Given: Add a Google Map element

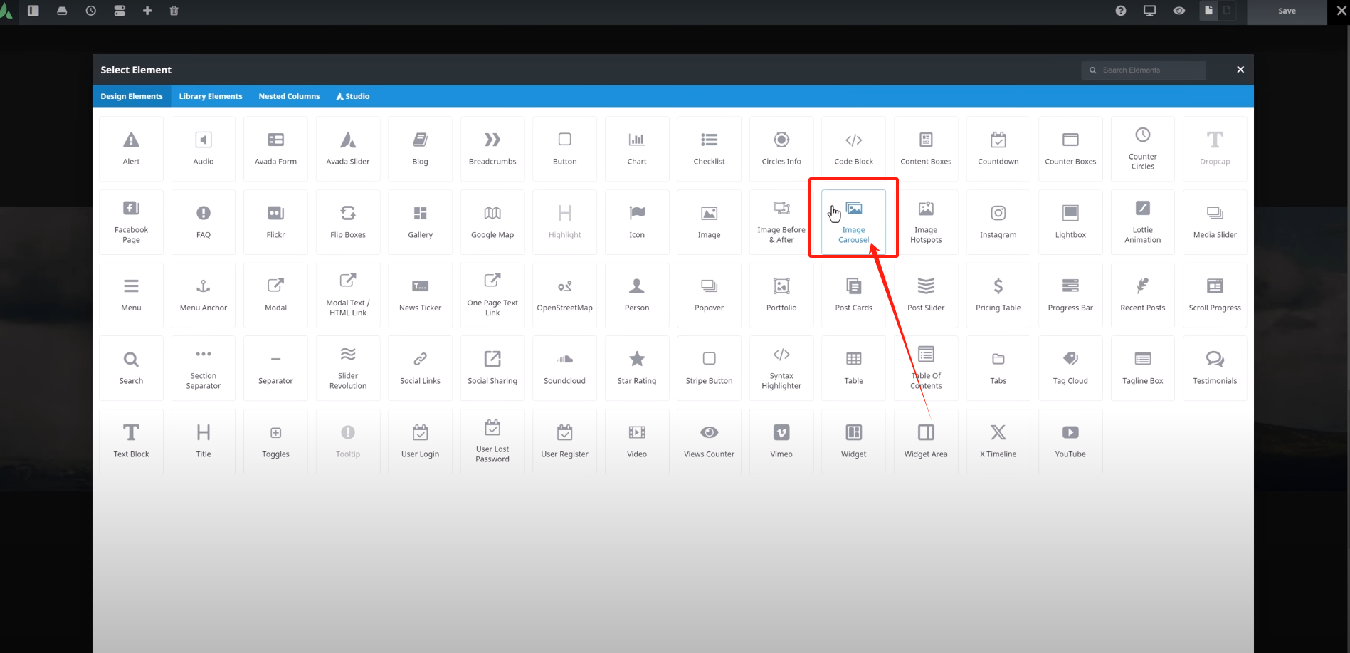Looking at the screenshot, I should pyautogui.click(x=492, y=221).
